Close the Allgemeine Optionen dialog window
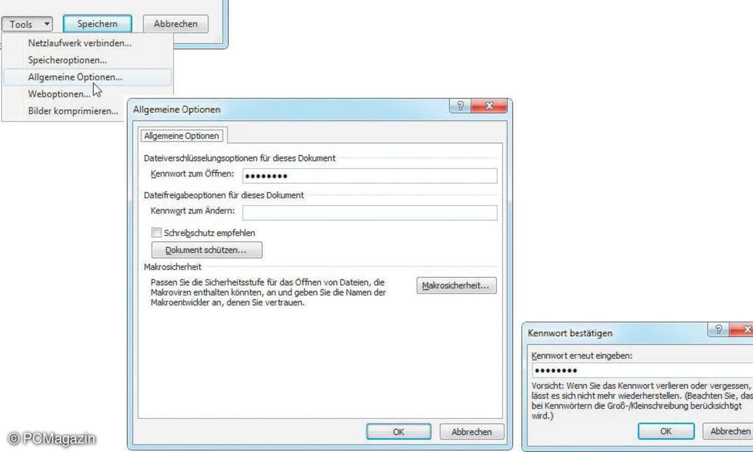753x452 pixels. tap(489, 107)
